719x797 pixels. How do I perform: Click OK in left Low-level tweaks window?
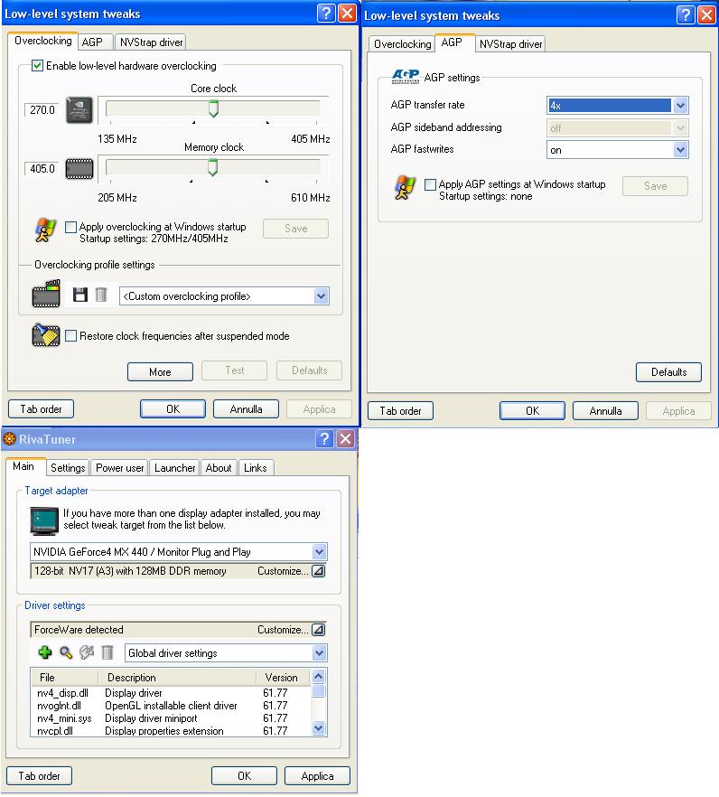tap(173, 408)
